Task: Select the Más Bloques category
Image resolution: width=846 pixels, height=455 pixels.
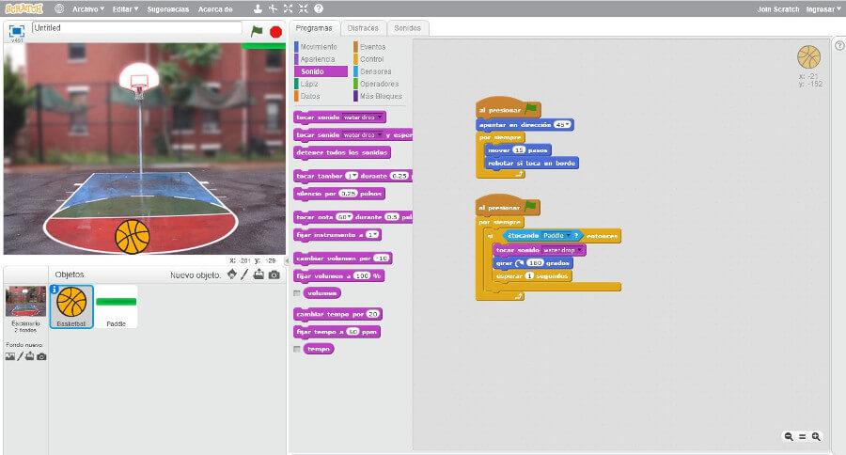Action: tap(381, 96)
